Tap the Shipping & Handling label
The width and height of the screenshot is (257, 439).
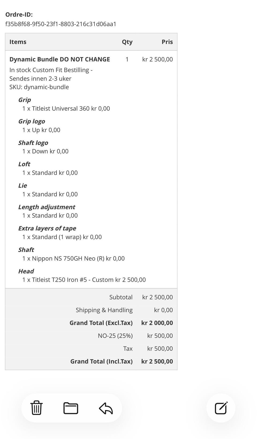pos(104,310)
